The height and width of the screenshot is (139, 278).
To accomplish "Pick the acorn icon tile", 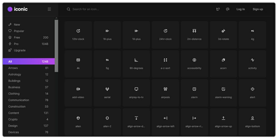I will pos(223,64).
